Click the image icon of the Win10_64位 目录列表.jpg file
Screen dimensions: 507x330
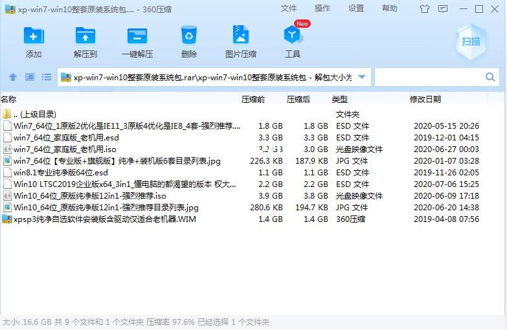tap(7, 207)
